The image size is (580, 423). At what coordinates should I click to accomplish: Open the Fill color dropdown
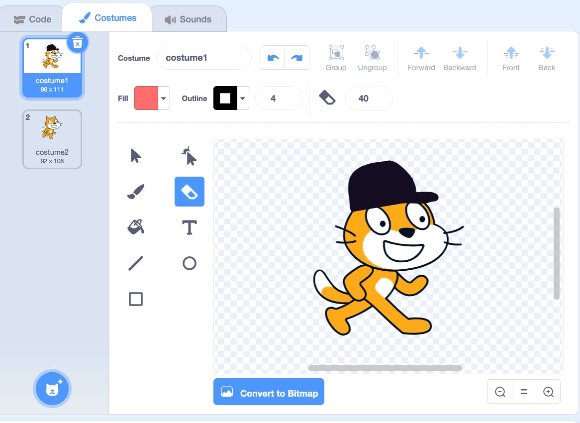pyautogui.click(x=164, y=99)
